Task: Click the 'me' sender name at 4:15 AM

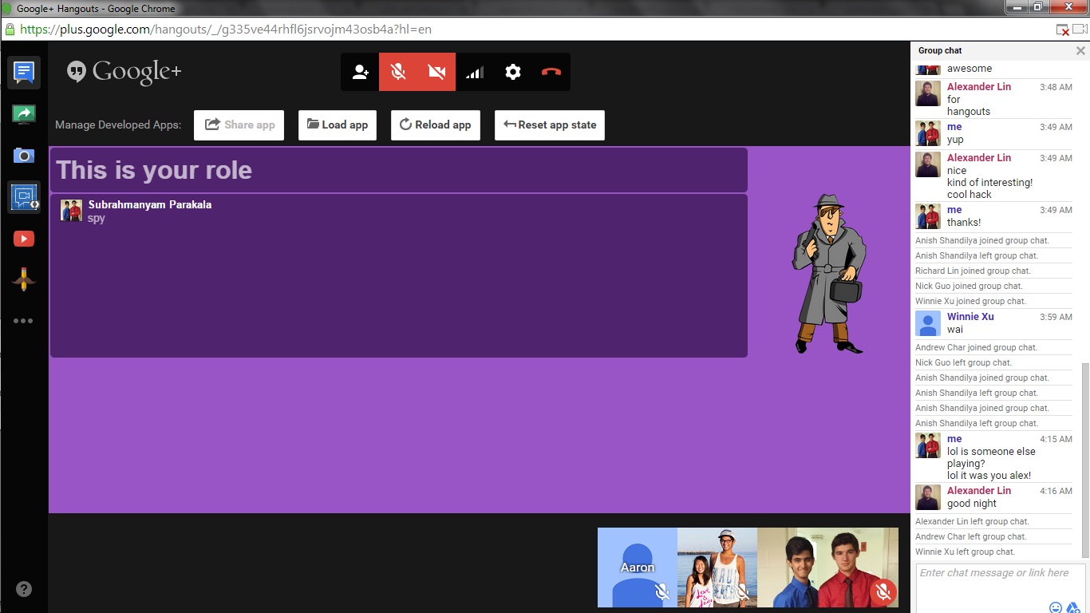Action: tap(954, 439)
